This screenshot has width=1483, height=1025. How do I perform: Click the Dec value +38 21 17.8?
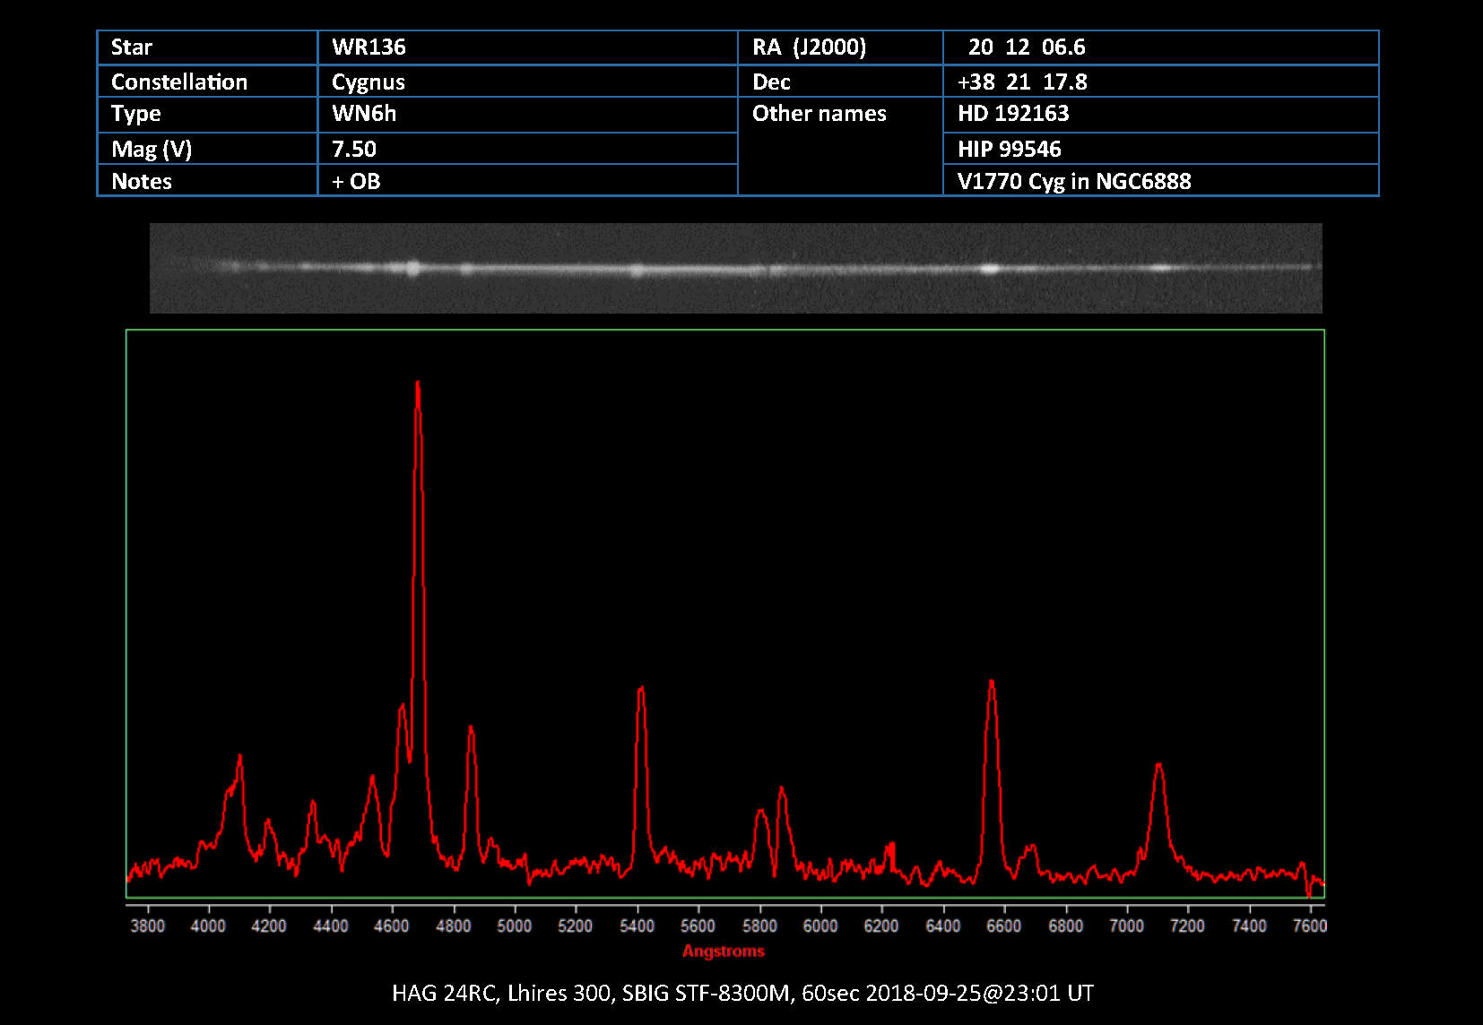[x=1021, y=82]
